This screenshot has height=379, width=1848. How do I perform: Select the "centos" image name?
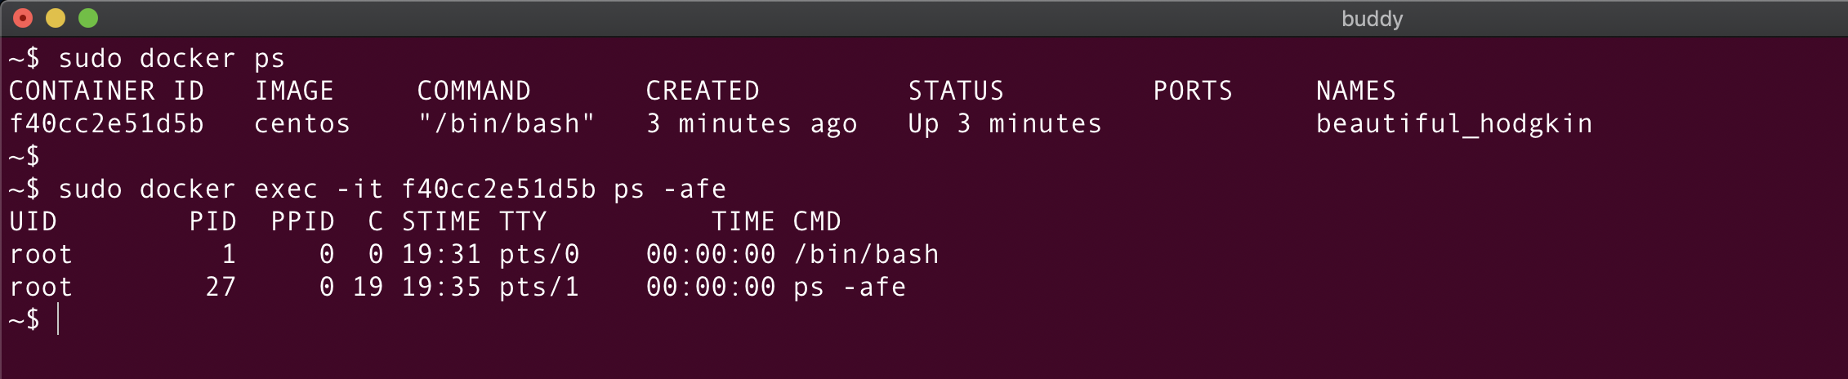pos(302,123)
